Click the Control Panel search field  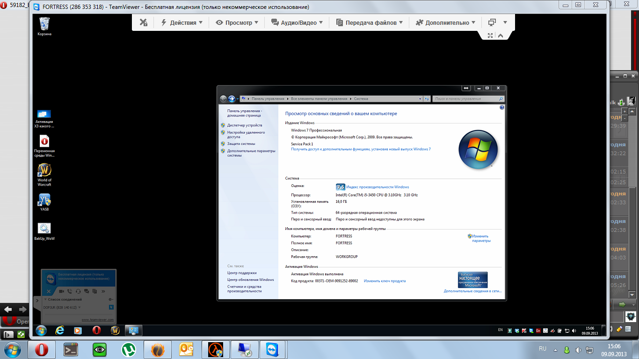pos(468,99)
